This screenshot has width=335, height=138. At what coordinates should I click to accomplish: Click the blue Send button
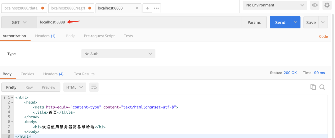[280, 22]
